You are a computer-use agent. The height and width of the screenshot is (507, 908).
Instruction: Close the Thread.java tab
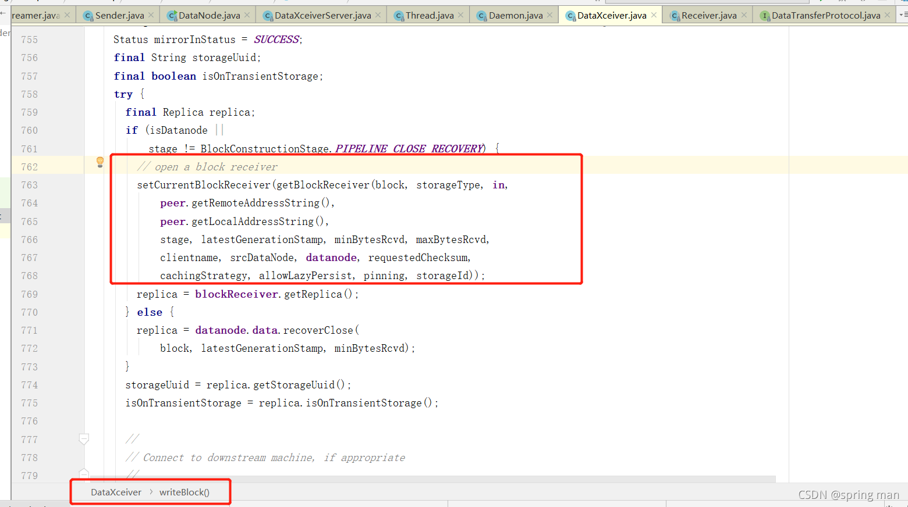[x=461, y=15]
